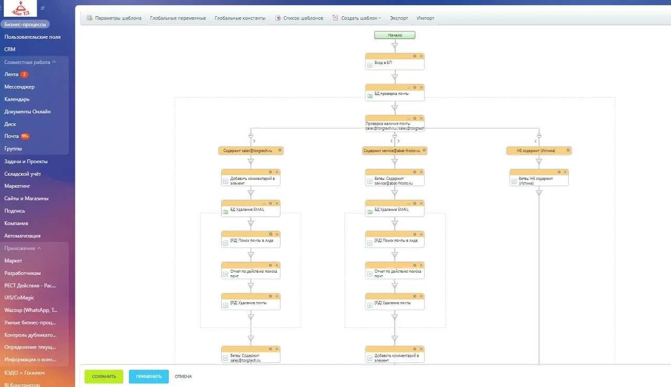Viewport: 671px width, 387px height.
Task: Minimize the Проверка наличия почты block
Action: (x=409, y=119)
